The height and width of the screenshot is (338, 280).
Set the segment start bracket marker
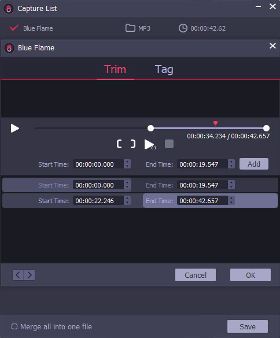(119, 144)
